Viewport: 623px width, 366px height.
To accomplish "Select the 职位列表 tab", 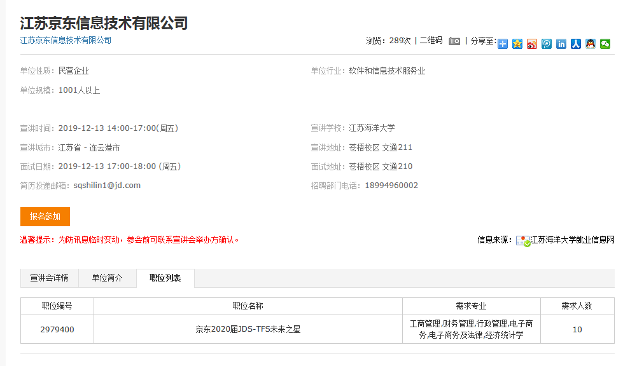I will click(165, 278).
